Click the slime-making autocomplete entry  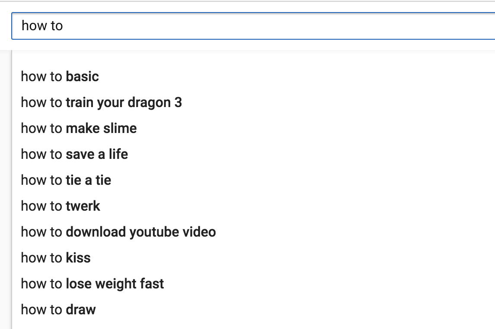79,128
